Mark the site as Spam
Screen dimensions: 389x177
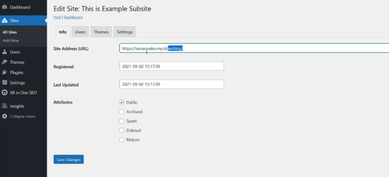pyautogui.click(x=122, y=121)
